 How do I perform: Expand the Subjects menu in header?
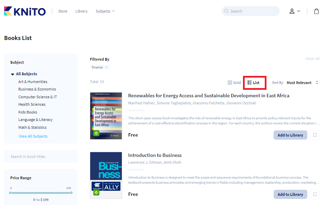tap(105, 11)
